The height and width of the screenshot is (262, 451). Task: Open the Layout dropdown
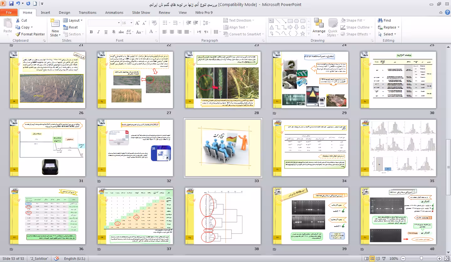pyautogui.click(x=74, y=20)
